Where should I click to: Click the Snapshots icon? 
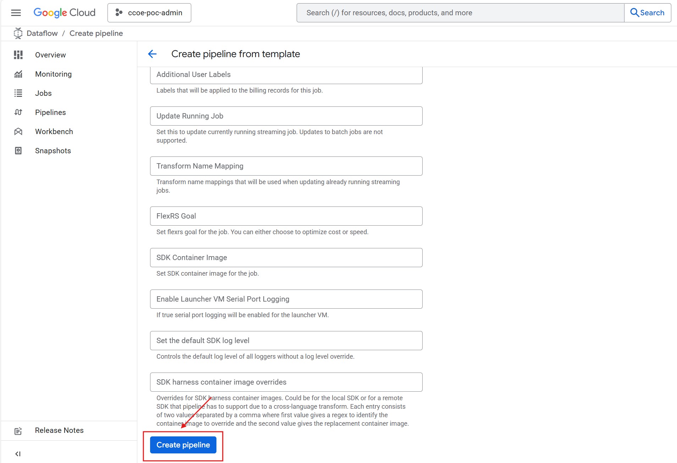pyautogui.click(x=18, y=151)
